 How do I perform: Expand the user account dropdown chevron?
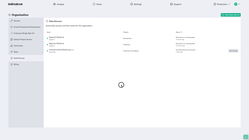point(239,4)
